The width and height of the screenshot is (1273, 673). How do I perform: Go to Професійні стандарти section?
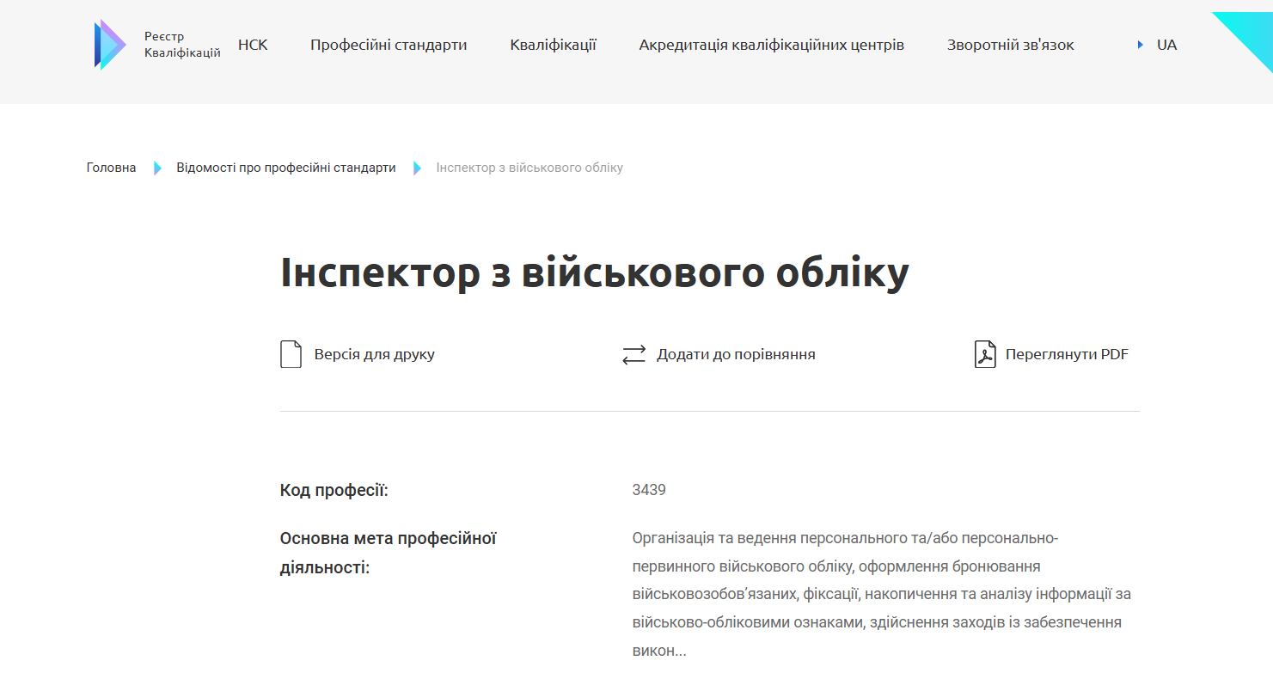(389, 45)
